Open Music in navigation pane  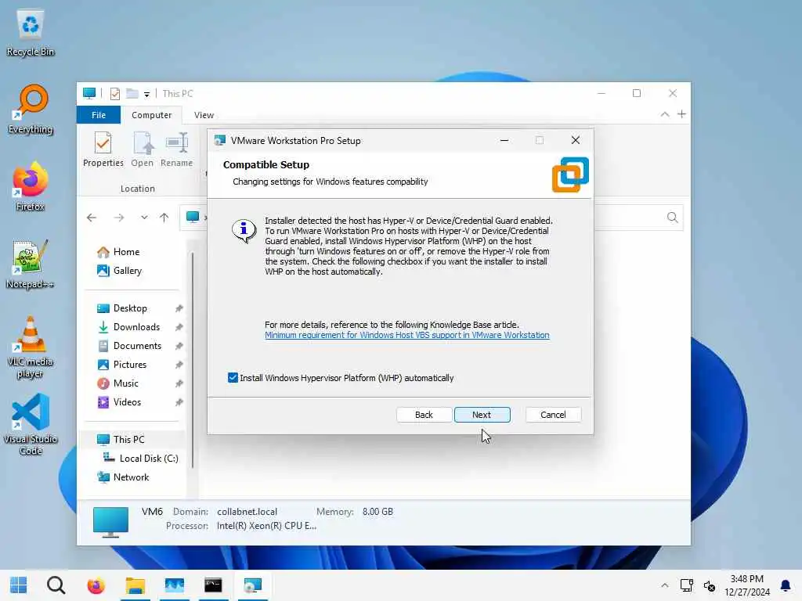[117, 383]
